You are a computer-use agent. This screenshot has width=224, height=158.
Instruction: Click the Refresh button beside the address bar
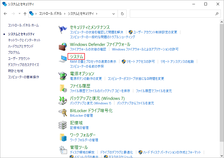coord(122,14)
